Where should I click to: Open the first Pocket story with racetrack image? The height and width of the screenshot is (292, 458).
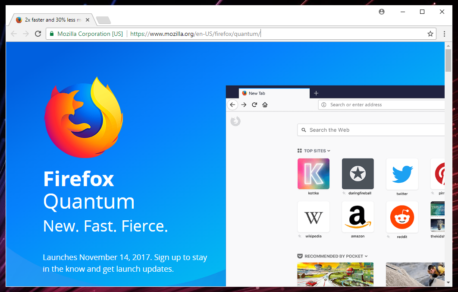pos(336,274)
